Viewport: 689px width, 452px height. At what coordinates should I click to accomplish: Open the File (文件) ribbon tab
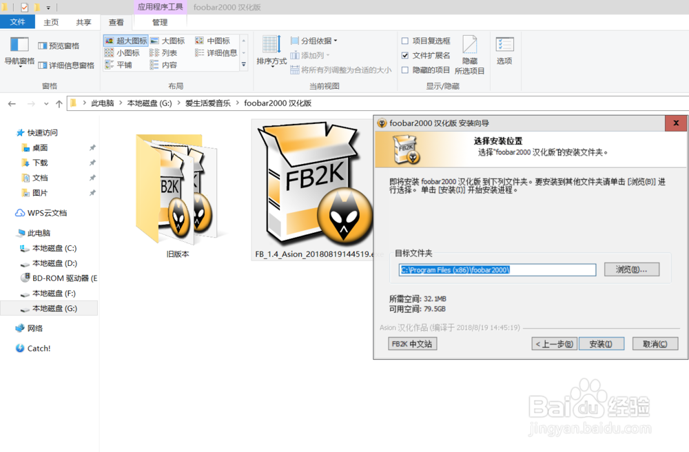[x=18, y=22]
